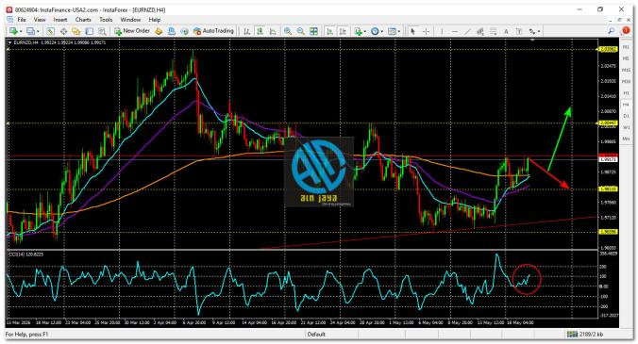Viewport: 638px width, 344px height.
Task: Open the Help menu
Action: [x=155, y=20]
